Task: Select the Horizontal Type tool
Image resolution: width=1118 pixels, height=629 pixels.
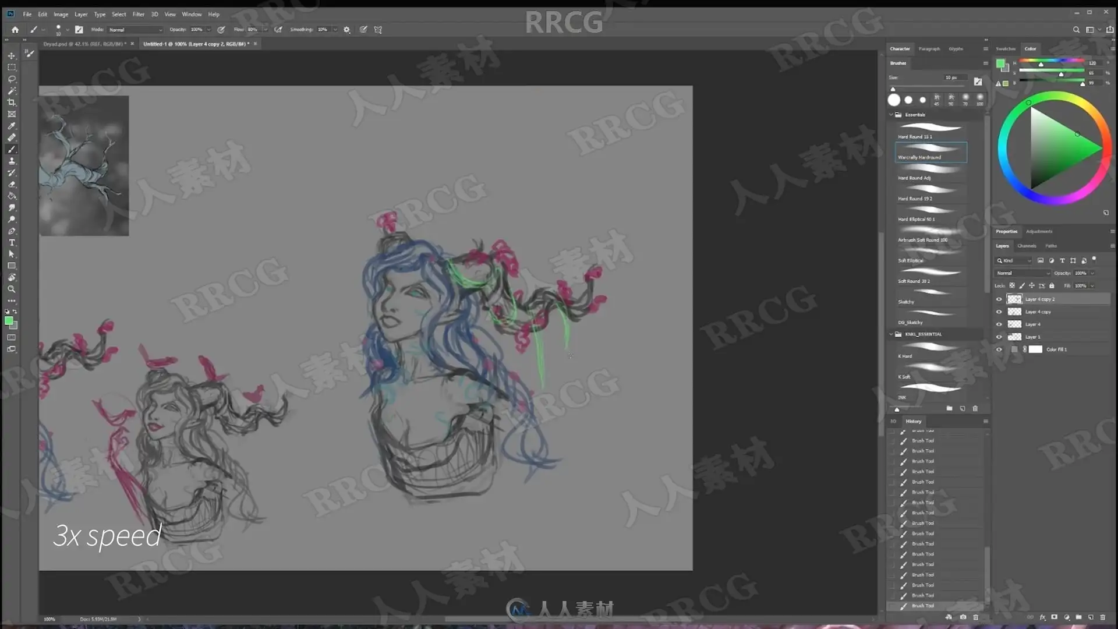Action: point(12,242)
